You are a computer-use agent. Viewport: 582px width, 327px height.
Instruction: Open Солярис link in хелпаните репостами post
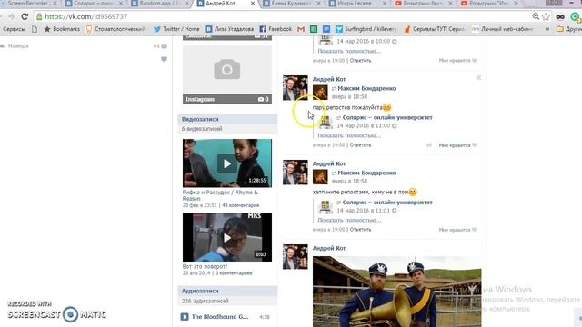pyautogui.click(x=387, y=203)
